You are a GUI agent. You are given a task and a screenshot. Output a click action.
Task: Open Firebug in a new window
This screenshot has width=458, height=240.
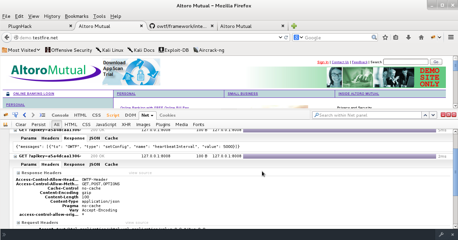pos(449,115)
